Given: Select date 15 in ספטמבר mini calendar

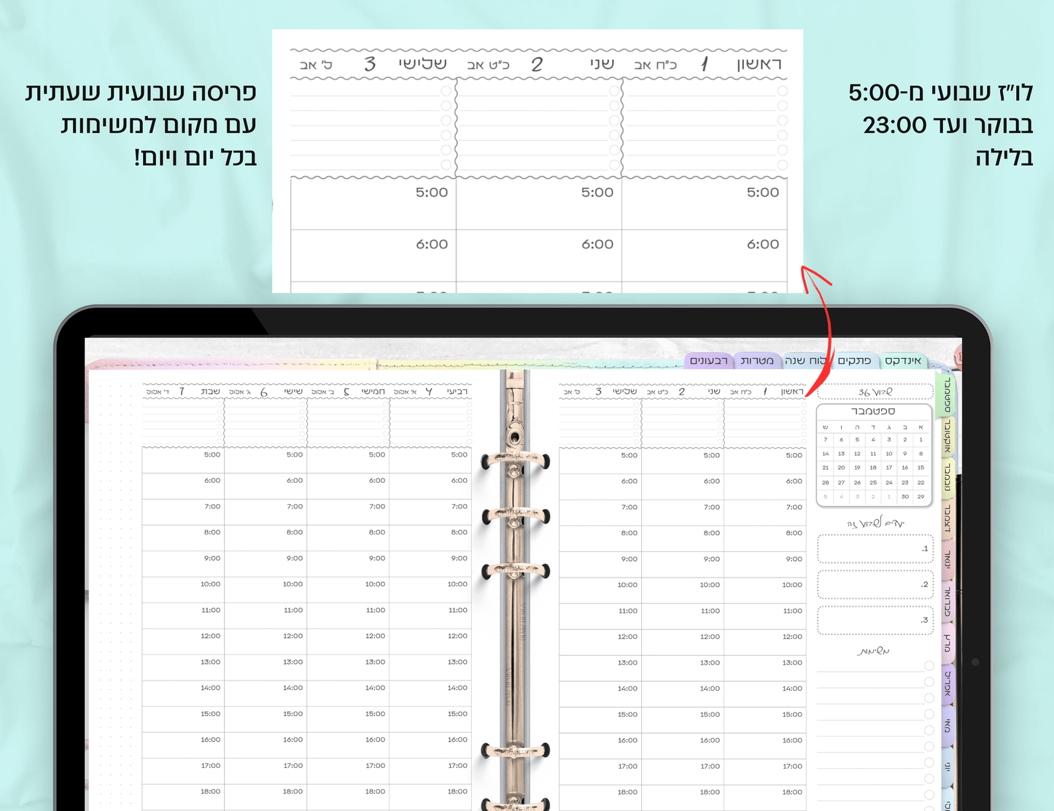Looking at the screenshot, I should (921, 467).
